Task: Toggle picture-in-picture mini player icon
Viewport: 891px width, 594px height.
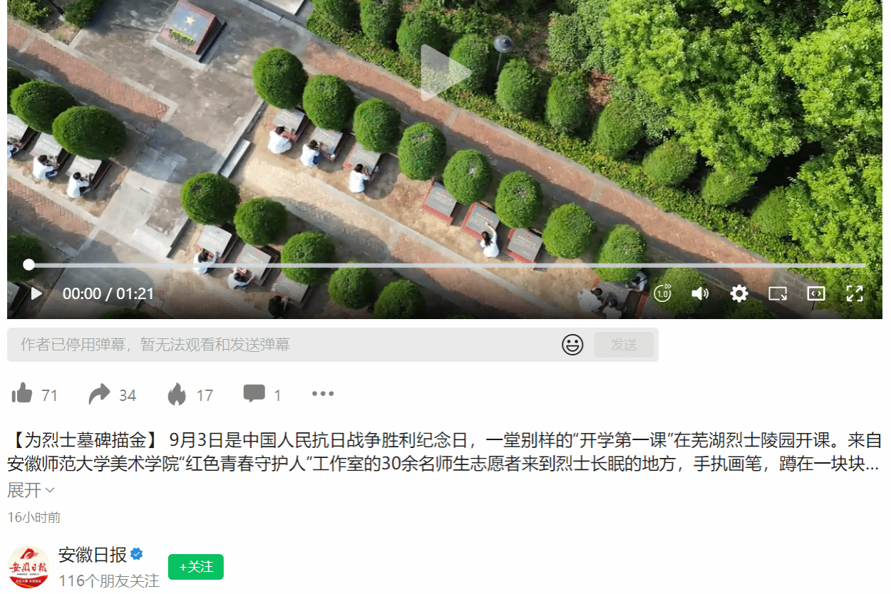Action: [x=778, y=293]
